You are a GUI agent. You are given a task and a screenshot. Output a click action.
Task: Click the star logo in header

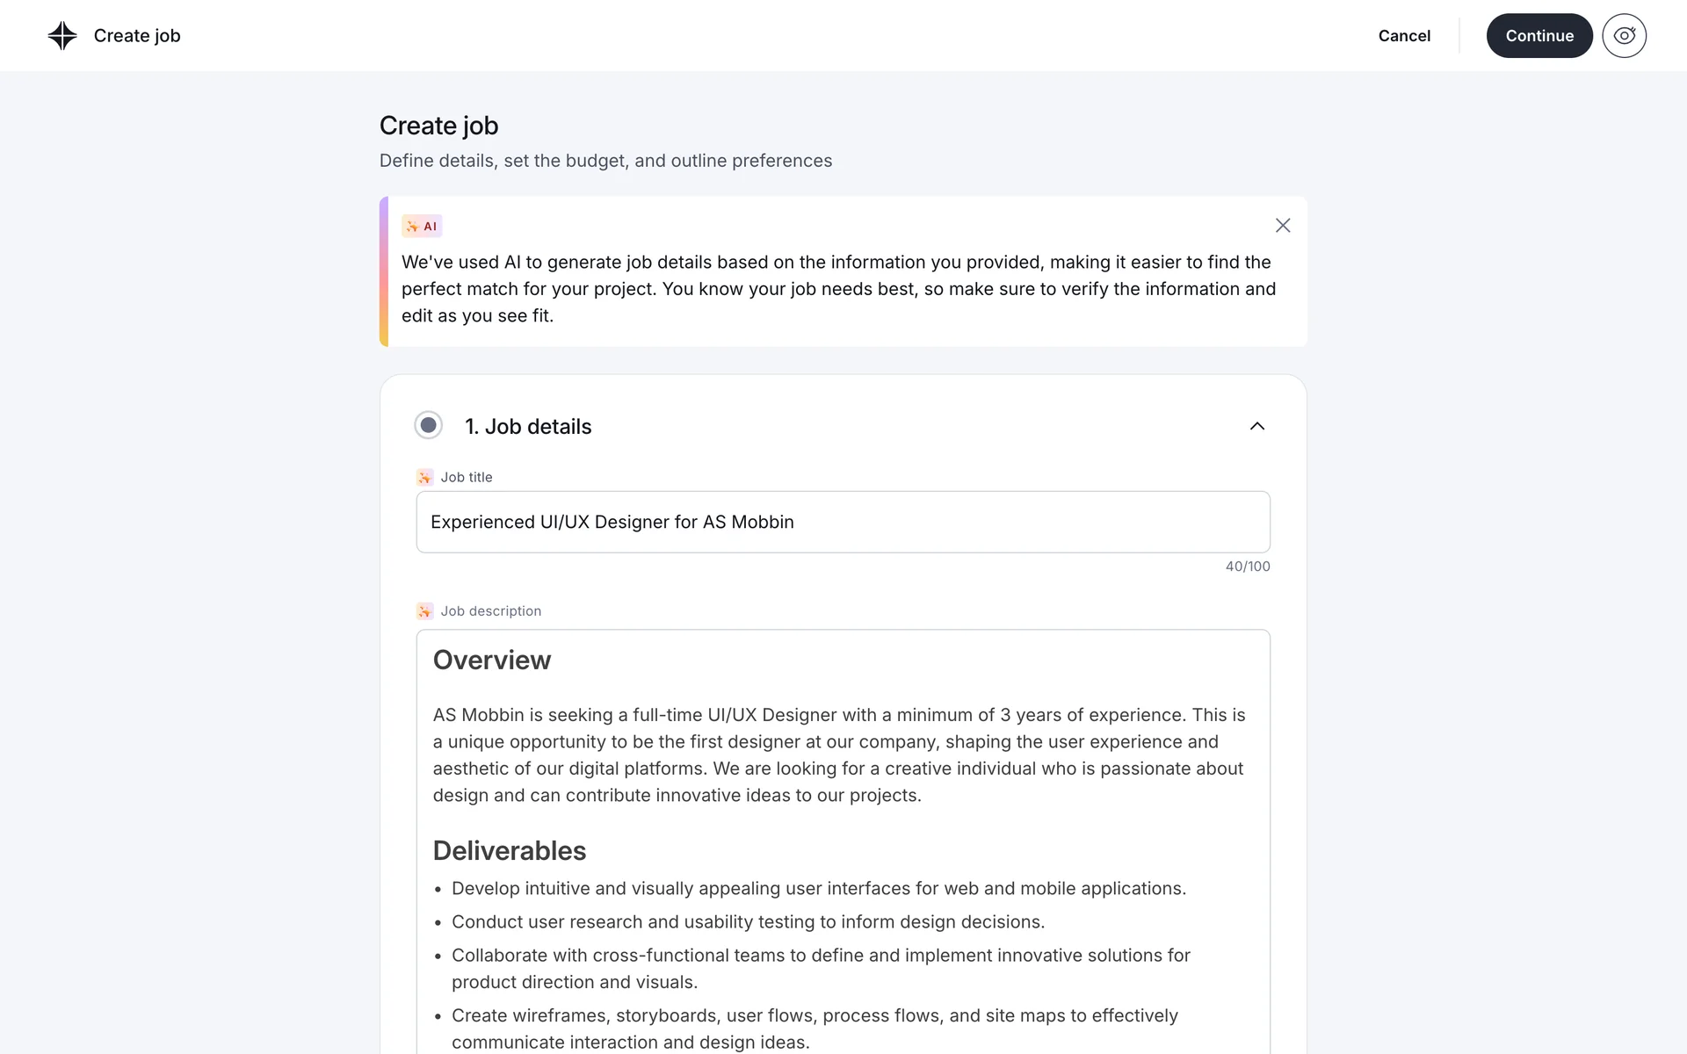coord(62,36)
